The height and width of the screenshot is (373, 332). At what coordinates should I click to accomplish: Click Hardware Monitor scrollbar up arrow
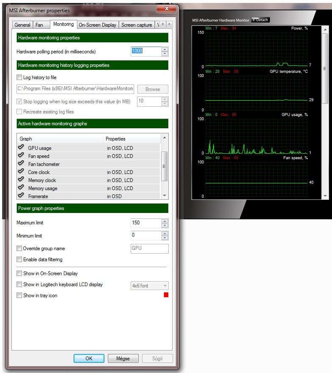coord(325,30)
